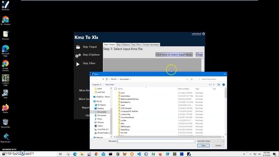The image size is (279, 157).
Task: Select the ConvertionResult folder
Action: [127, 117]
